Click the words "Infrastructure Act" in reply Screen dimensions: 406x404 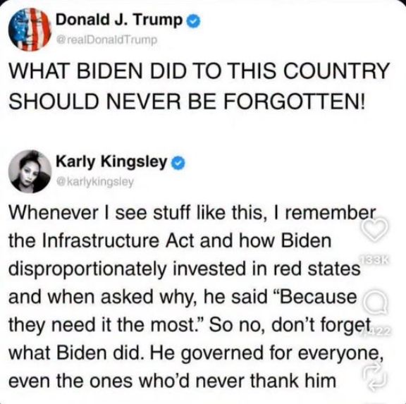click(118, 240)
